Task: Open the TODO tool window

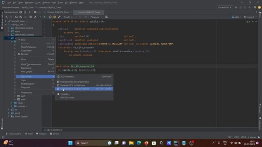Action: click(x=29, y=134)
